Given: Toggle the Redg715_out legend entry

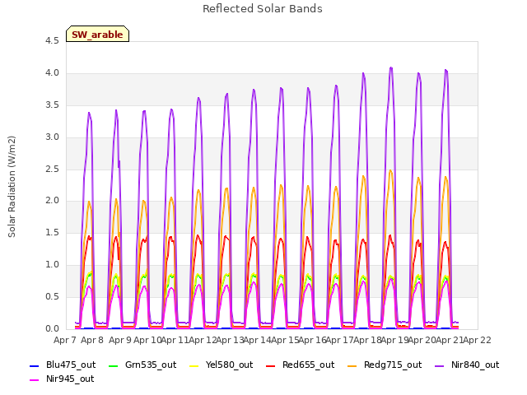Looking at the screenshot, I should 385,365.
